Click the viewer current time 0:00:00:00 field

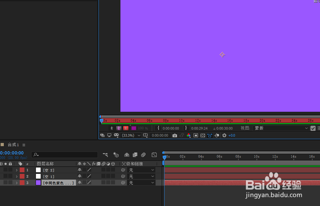coord(160,135)
